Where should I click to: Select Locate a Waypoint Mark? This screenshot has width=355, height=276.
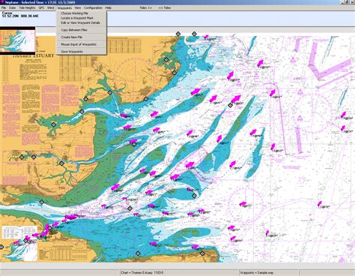click(77, 18)
